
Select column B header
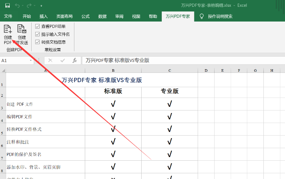point(113,70)
